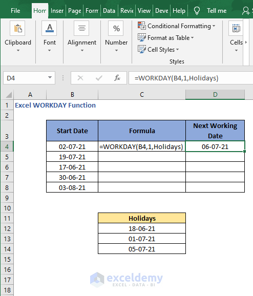Viewport: 253px width, 296px height.
Task: Select the Start Date header cell
Action: [x=72, y=131]
